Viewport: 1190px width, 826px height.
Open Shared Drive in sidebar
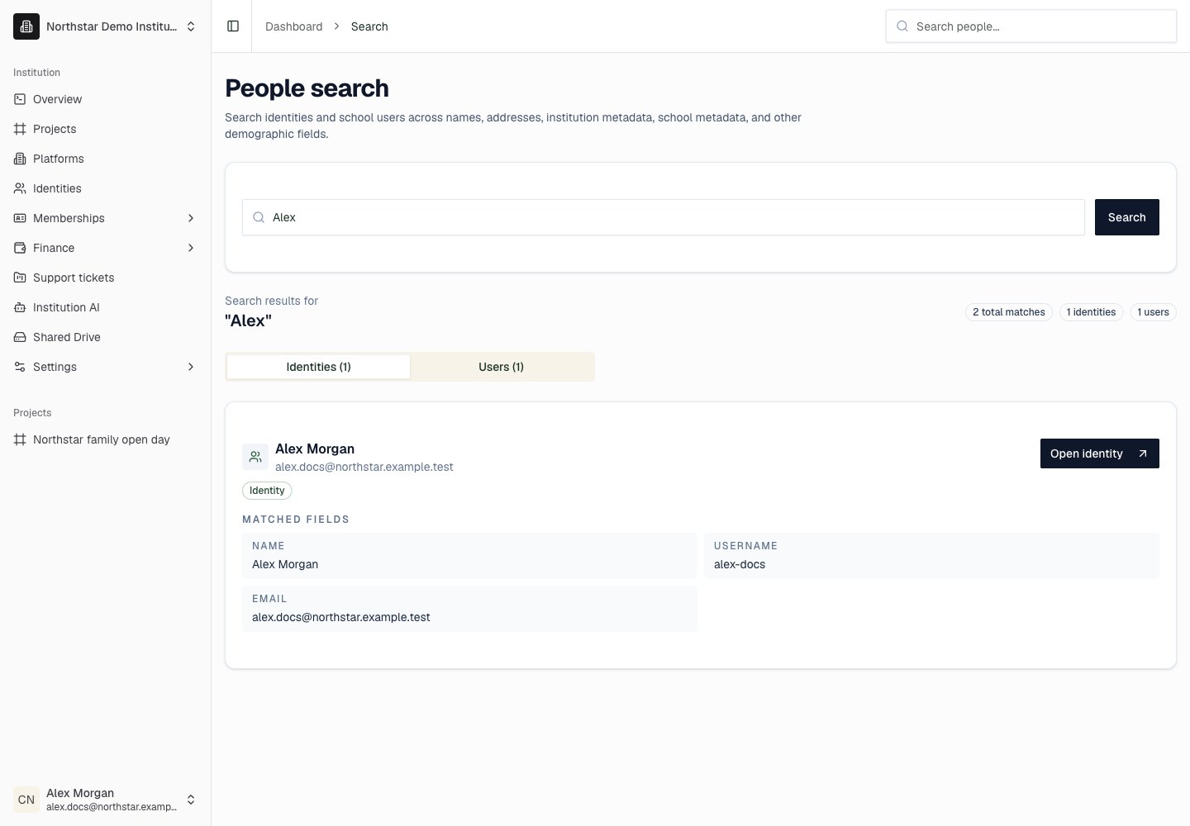tap(106, 337)
